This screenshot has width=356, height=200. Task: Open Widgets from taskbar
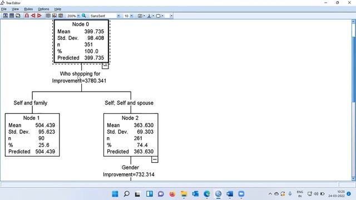pyautogui.click(x=150, y=194)
